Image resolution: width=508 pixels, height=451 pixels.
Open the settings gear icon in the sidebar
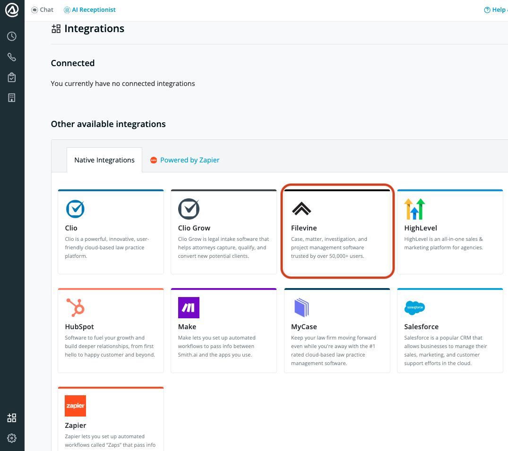click(x=12, y=438)
